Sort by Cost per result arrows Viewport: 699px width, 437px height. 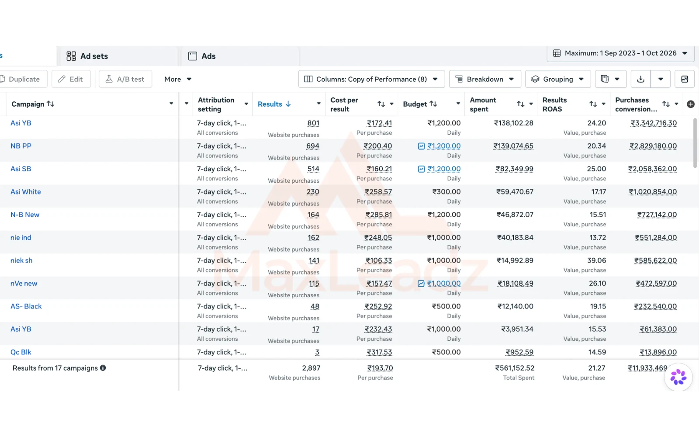pos(381,104)
